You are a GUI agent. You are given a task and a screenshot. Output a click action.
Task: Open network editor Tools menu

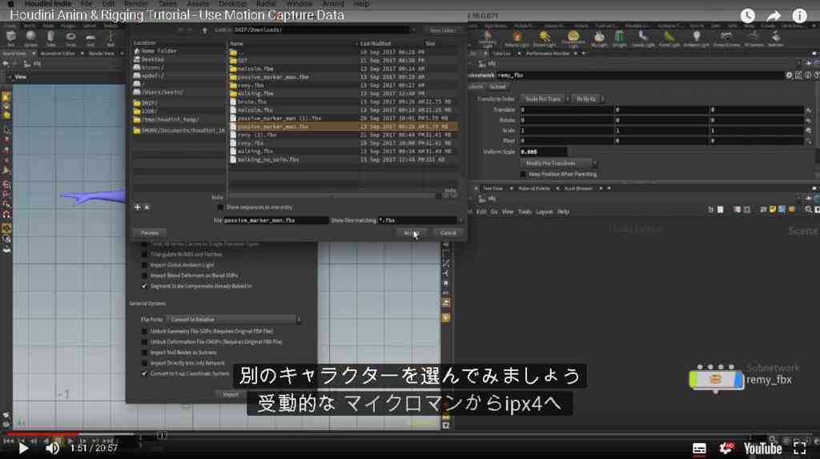point(525,212)
